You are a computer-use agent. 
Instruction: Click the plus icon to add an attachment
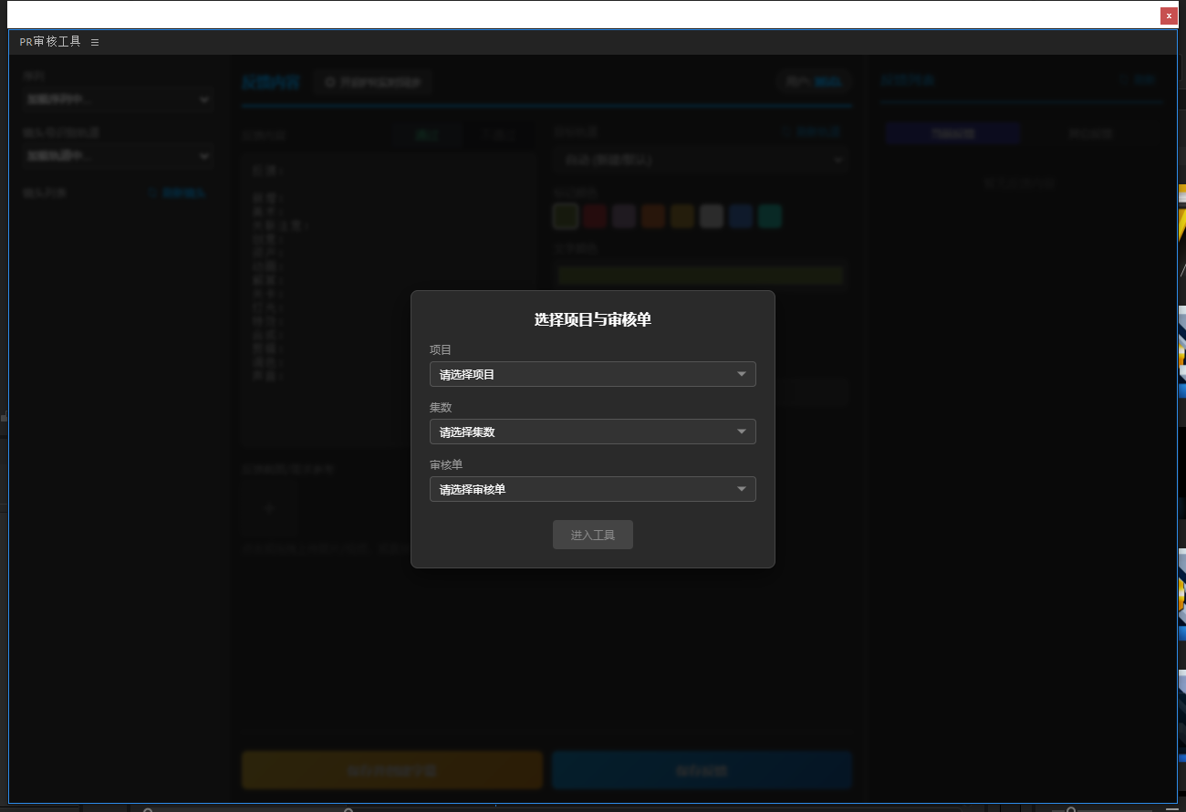(269, 509)
